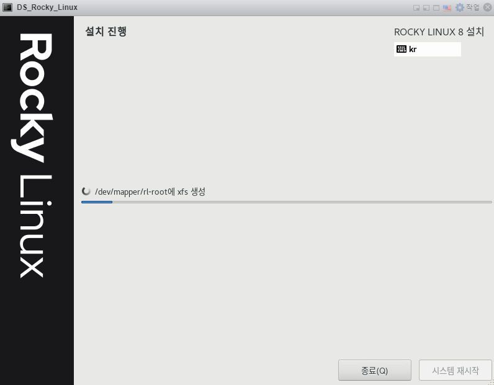Click the console icon beside DS_Rocky_Linux title

click(7, 7)
